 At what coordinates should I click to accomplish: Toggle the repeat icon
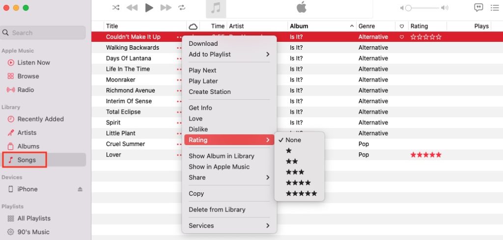(182, 7)
